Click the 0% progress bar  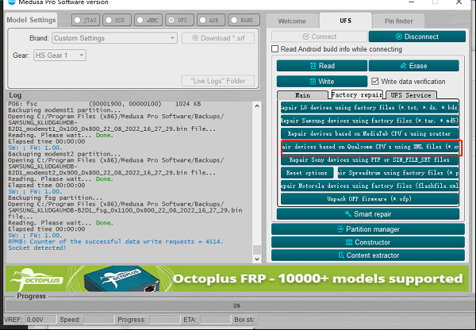coord(236,305)
